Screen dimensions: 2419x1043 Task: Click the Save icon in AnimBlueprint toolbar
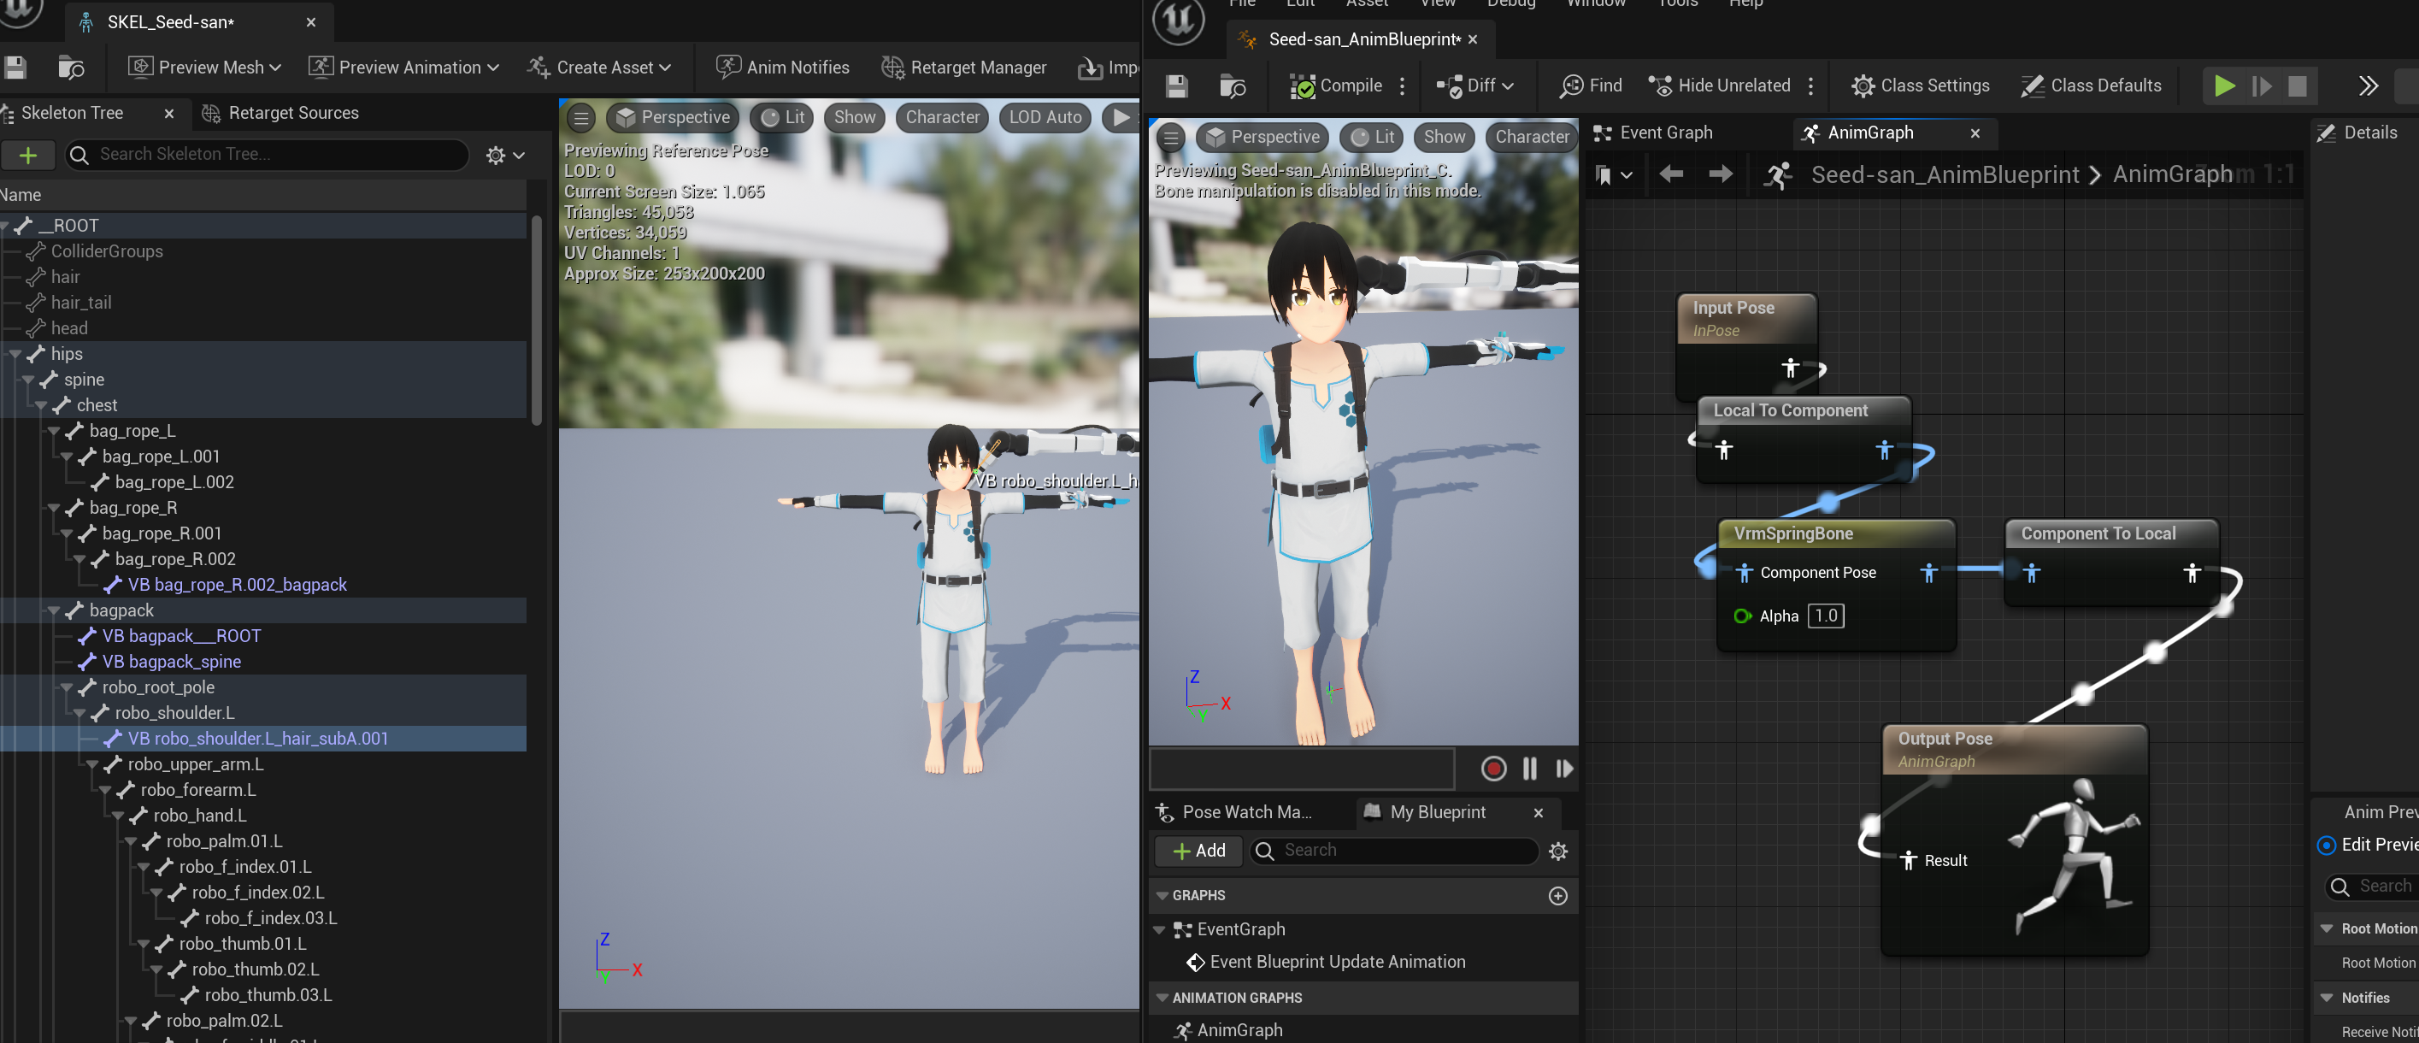(x=1177, y=86)
